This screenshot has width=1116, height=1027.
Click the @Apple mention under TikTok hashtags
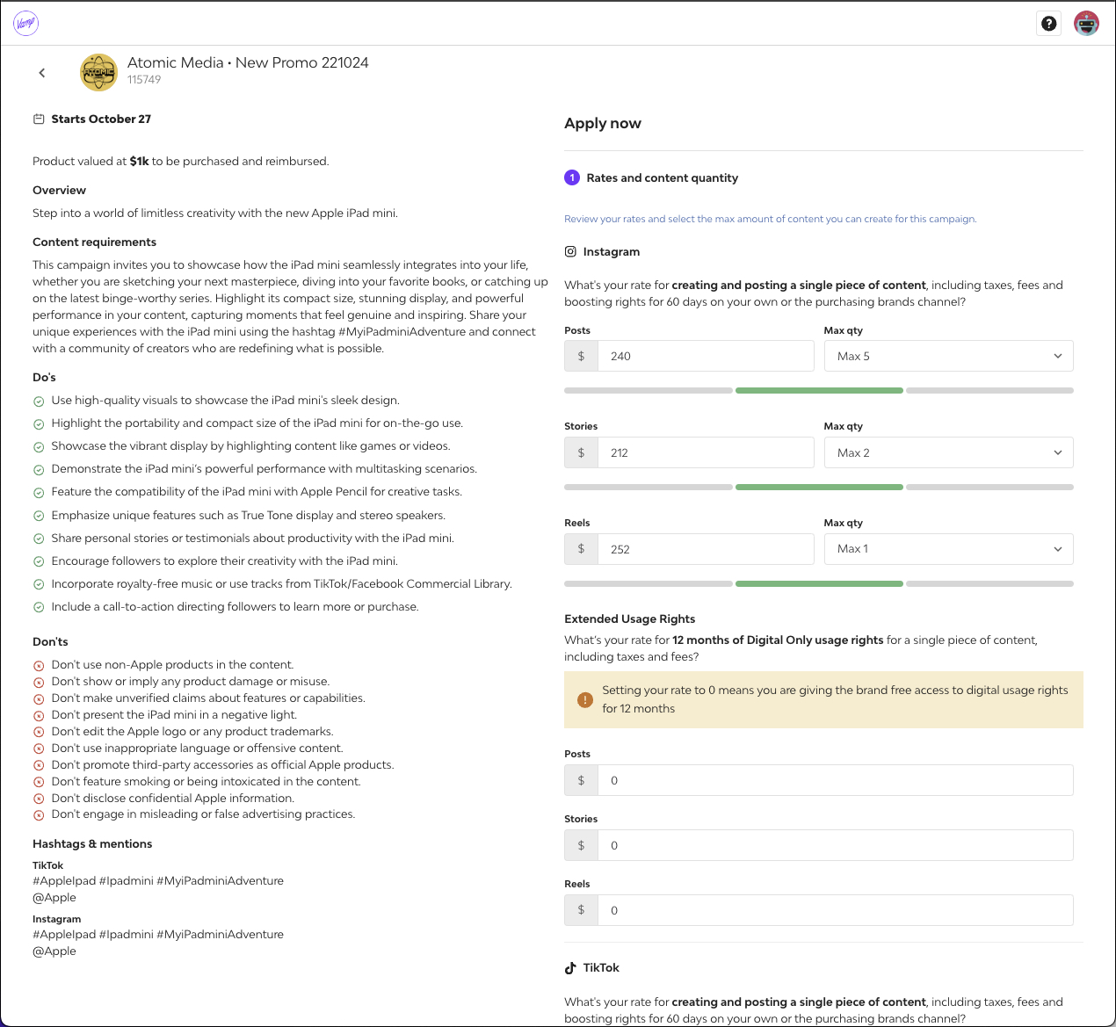click(54, 898)
